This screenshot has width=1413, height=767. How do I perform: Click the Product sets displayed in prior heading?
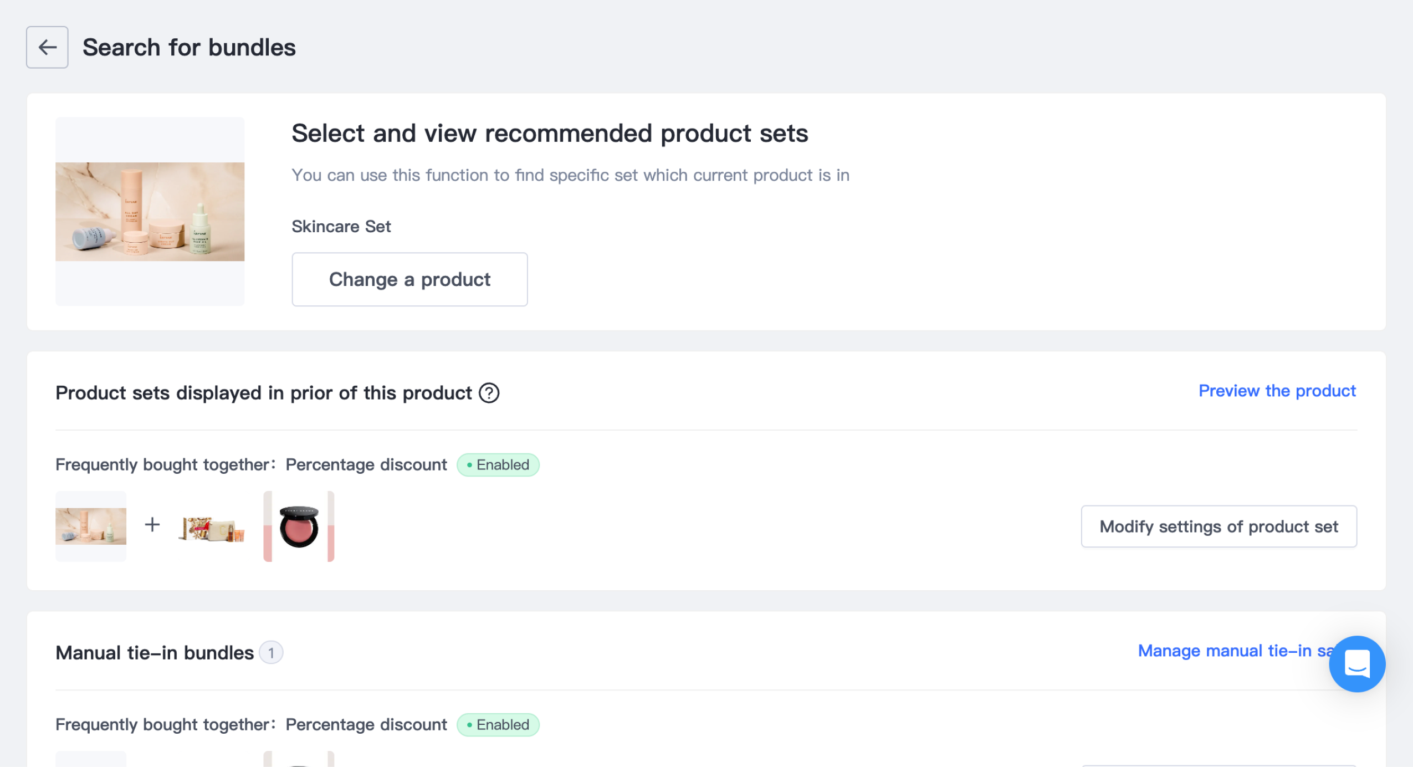(x=263, y=393)
